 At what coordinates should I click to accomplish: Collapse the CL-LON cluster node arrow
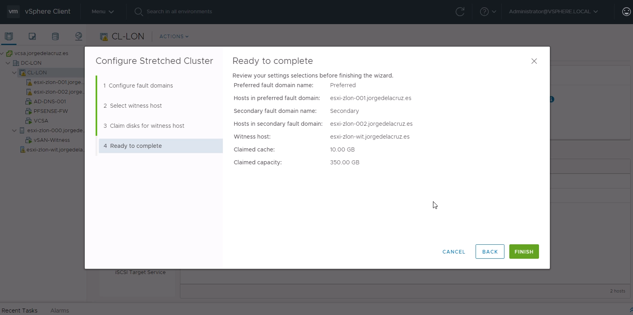click(x=14, y=72)
